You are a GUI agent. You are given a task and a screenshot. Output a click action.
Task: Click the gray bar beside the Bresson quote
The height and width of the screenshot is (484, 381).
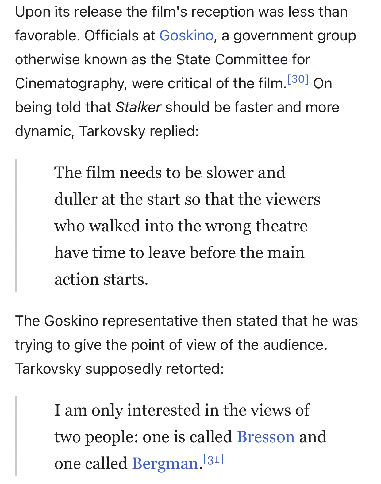[16, 436]
